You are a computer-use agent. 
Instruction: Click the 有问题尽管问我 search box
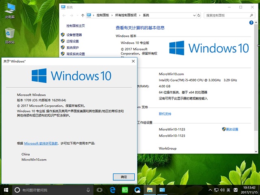(x=53, y=190)
